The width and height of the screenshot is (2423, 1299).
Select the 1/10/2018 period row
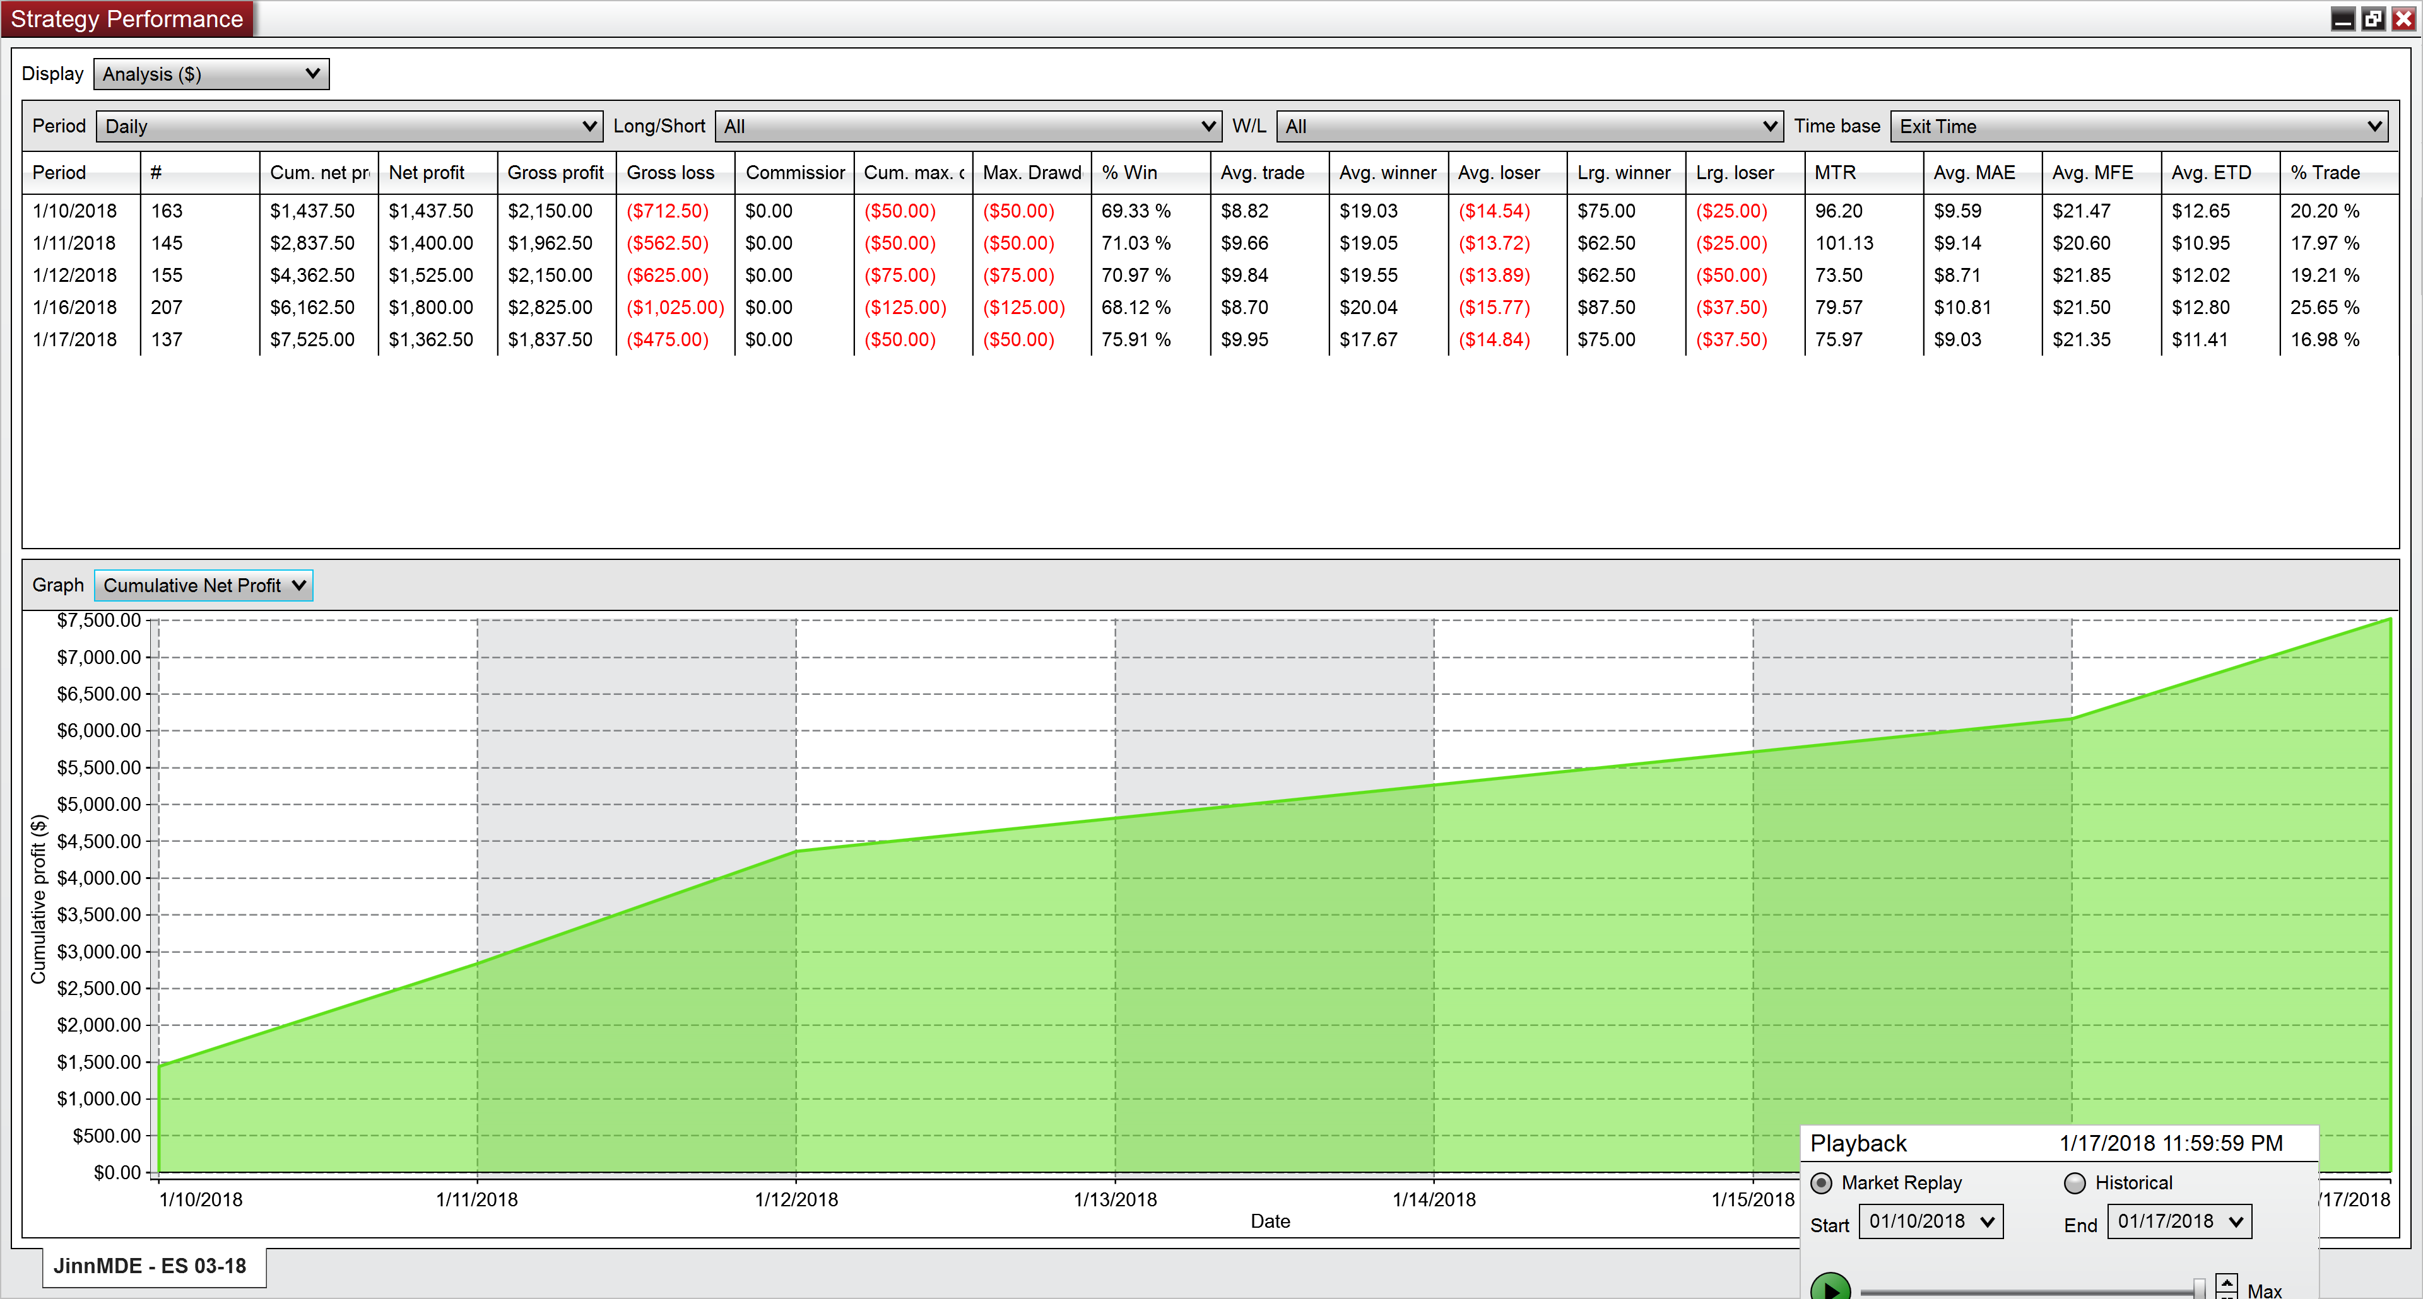(1211, 211)
